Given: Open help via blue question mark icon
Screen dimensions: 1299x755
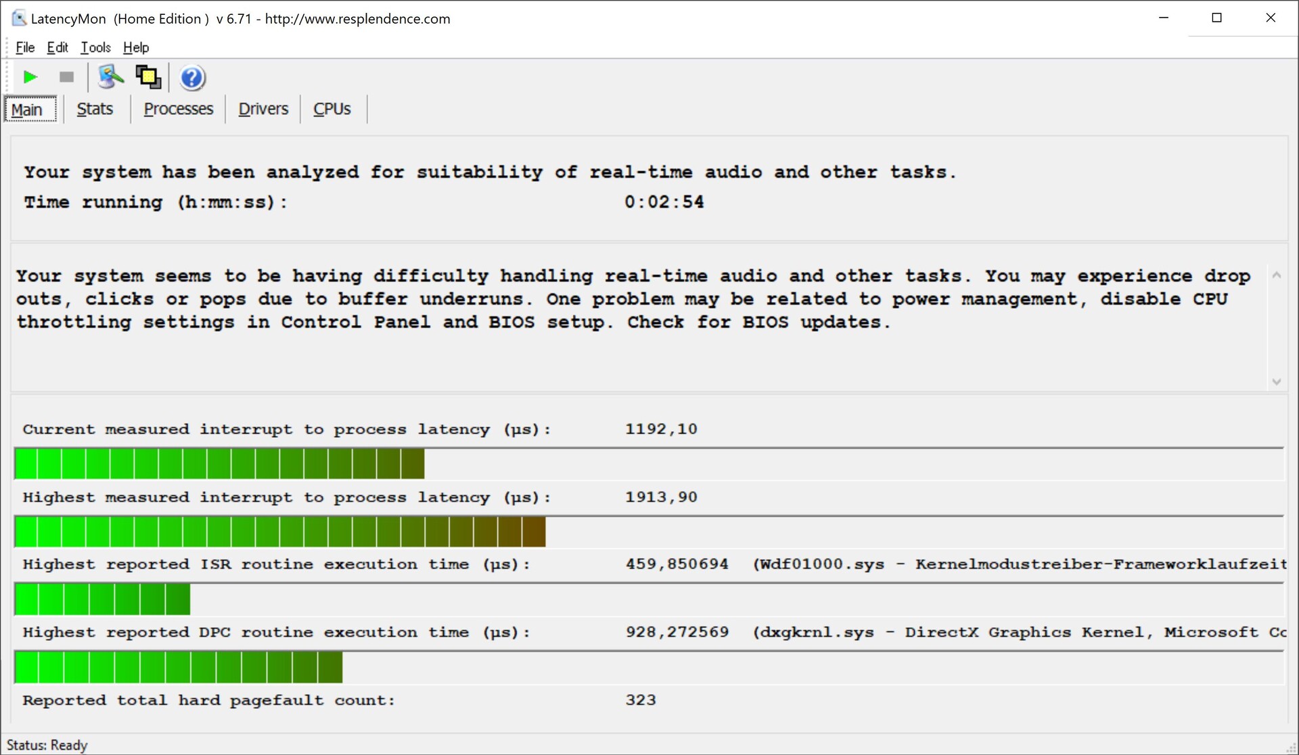Looking at the screenshot, I should tap(192, 78).
